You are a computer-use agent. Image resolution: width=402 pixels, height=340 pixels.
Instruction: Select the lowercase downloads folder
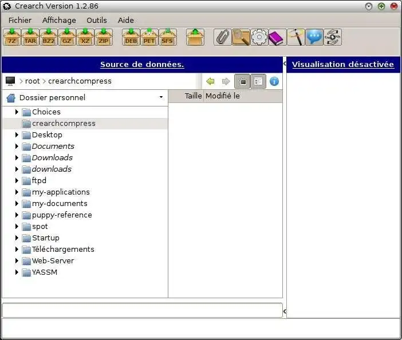[x=52, y=169]
